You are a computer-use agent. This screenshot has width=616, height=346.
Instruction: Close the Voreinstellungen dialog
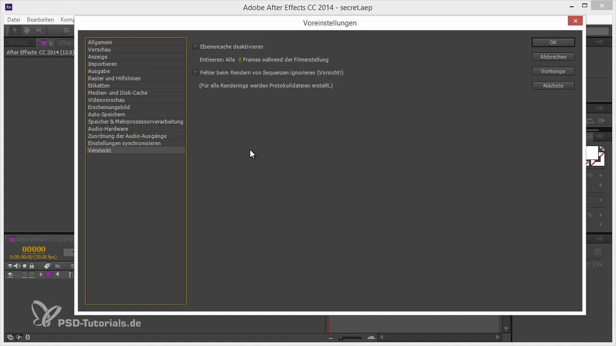(575, 21)
